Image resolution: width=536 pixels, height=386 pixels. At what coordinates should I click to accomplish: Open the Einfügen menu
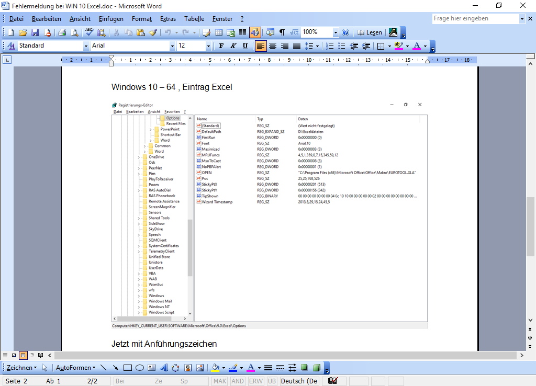point(111,19)
